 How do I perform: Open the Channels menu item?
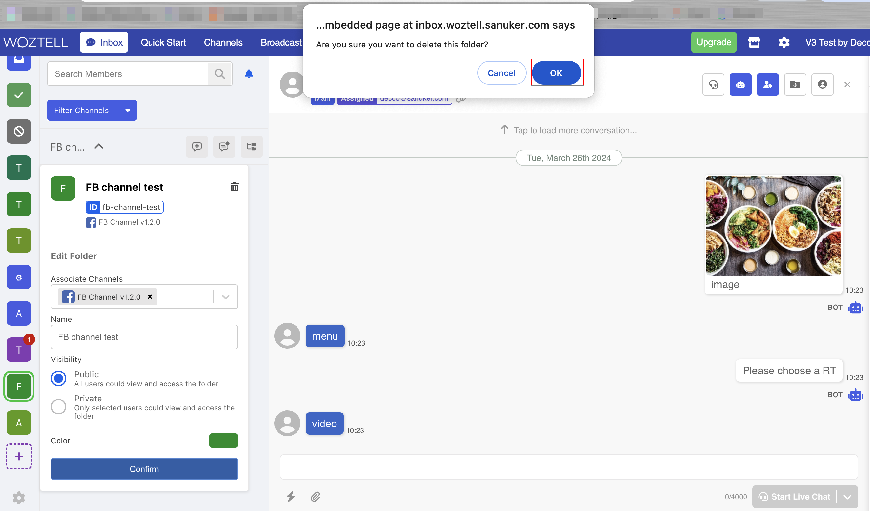coord(223,43)
